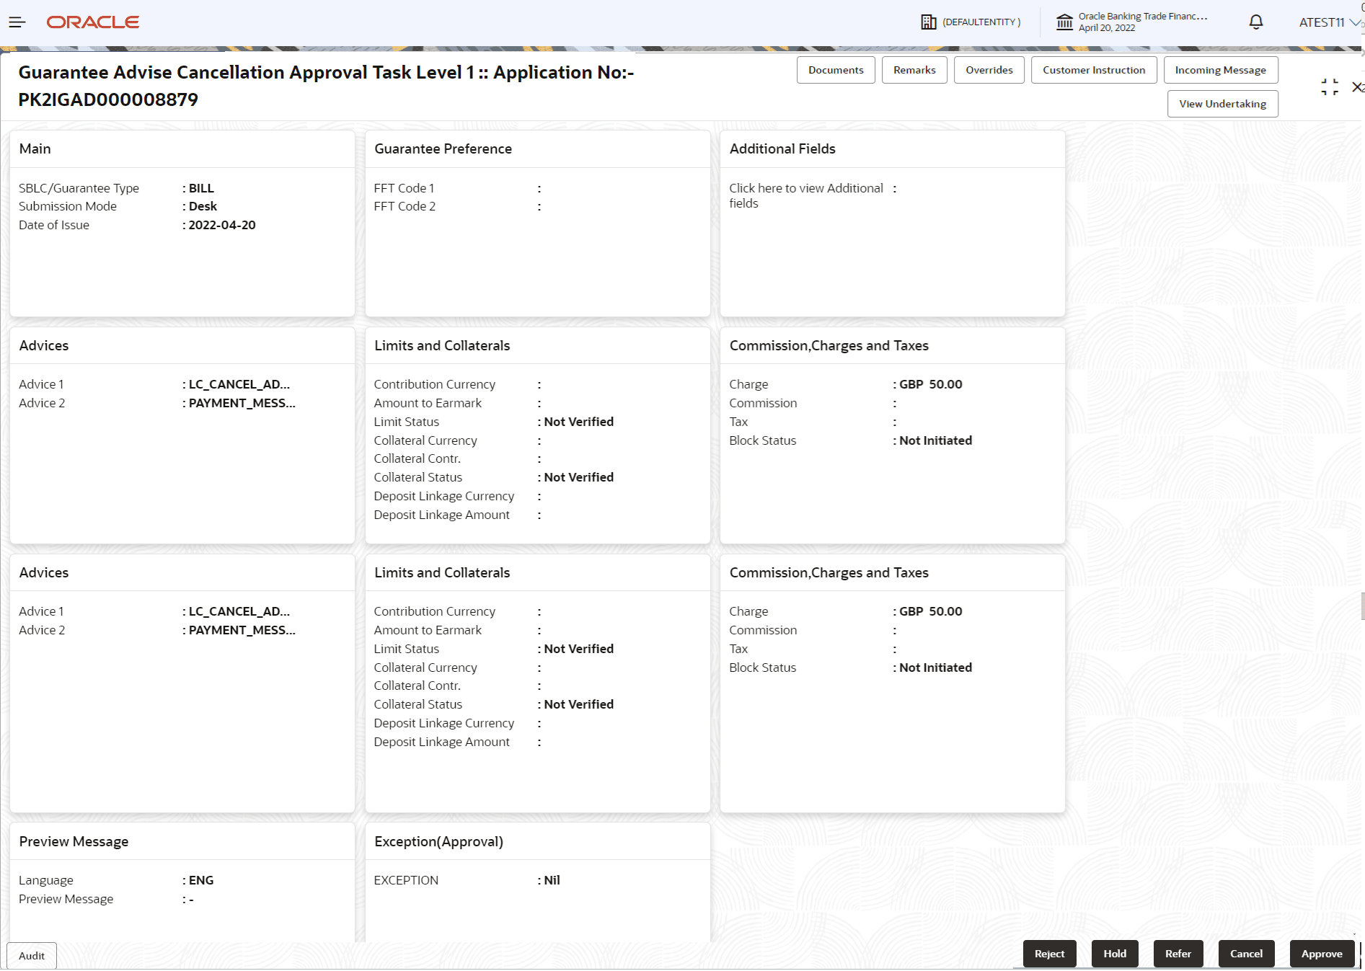Click View Undertaking
The width and height of the screenshot is (1365, 971).
(1222, 104)
